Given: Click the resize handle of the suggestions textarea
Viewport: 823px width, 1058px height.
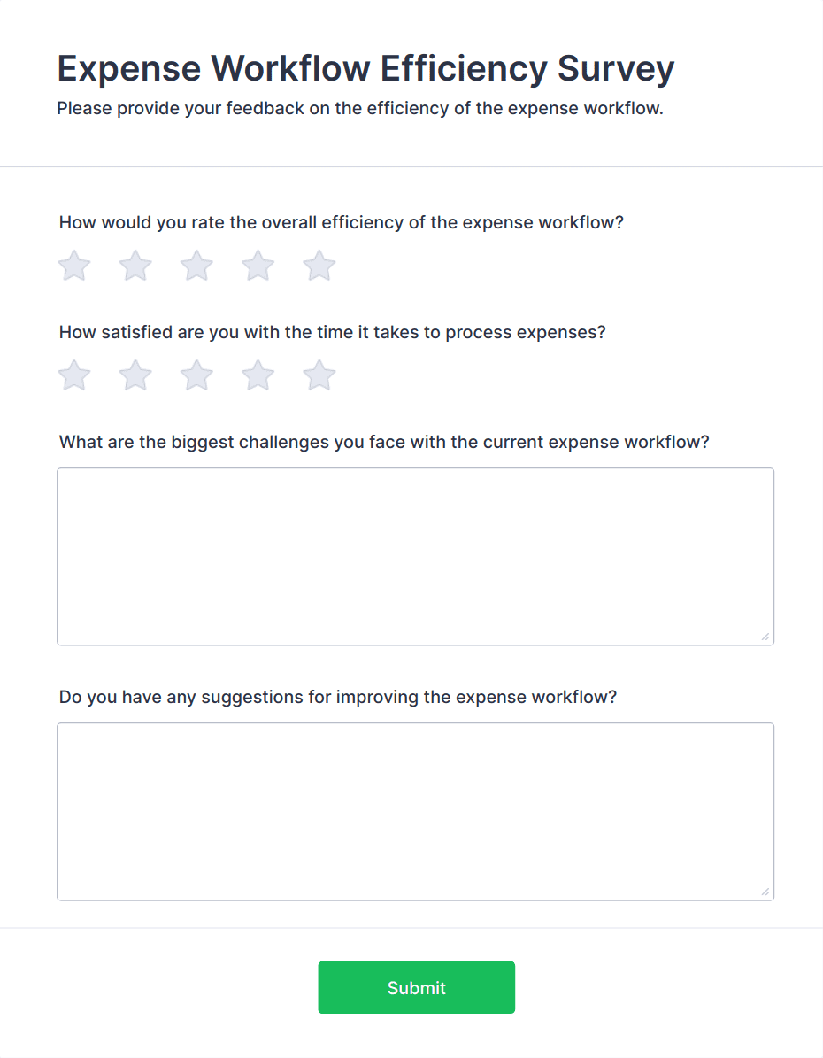Looking at the screenshot, I should [x=765, y=892].
